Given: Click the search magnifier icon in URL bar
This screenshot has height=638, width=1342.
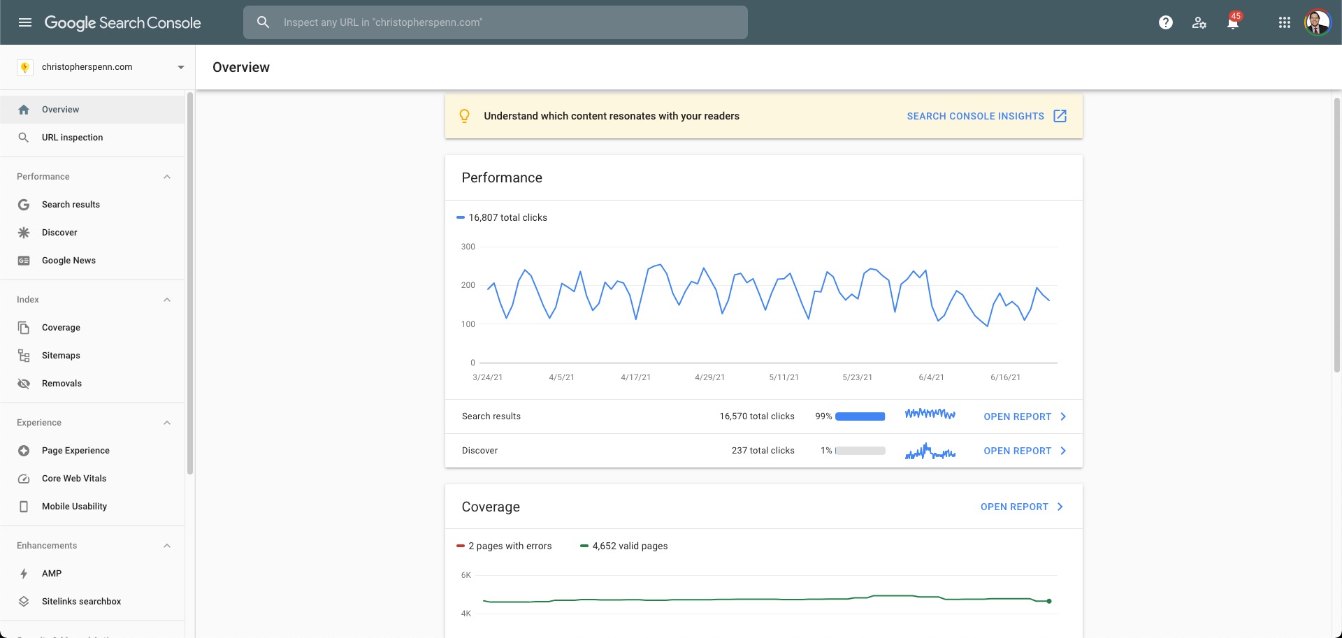Looking at the screenshot, I should click(x=263, y=22).
